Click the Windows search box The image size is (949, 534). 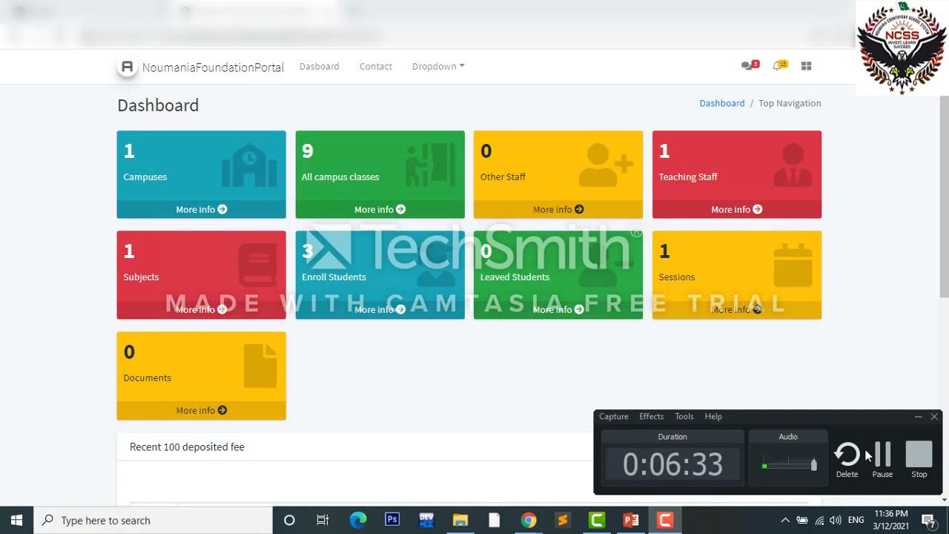[x=153, y=521]
